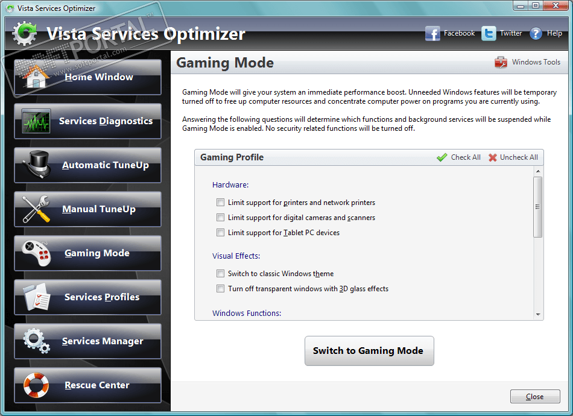Image resolution: width=573 pixels, height=416 pixels.
Task: Click the Facebook icon in header
Action: tap(432, 34)
